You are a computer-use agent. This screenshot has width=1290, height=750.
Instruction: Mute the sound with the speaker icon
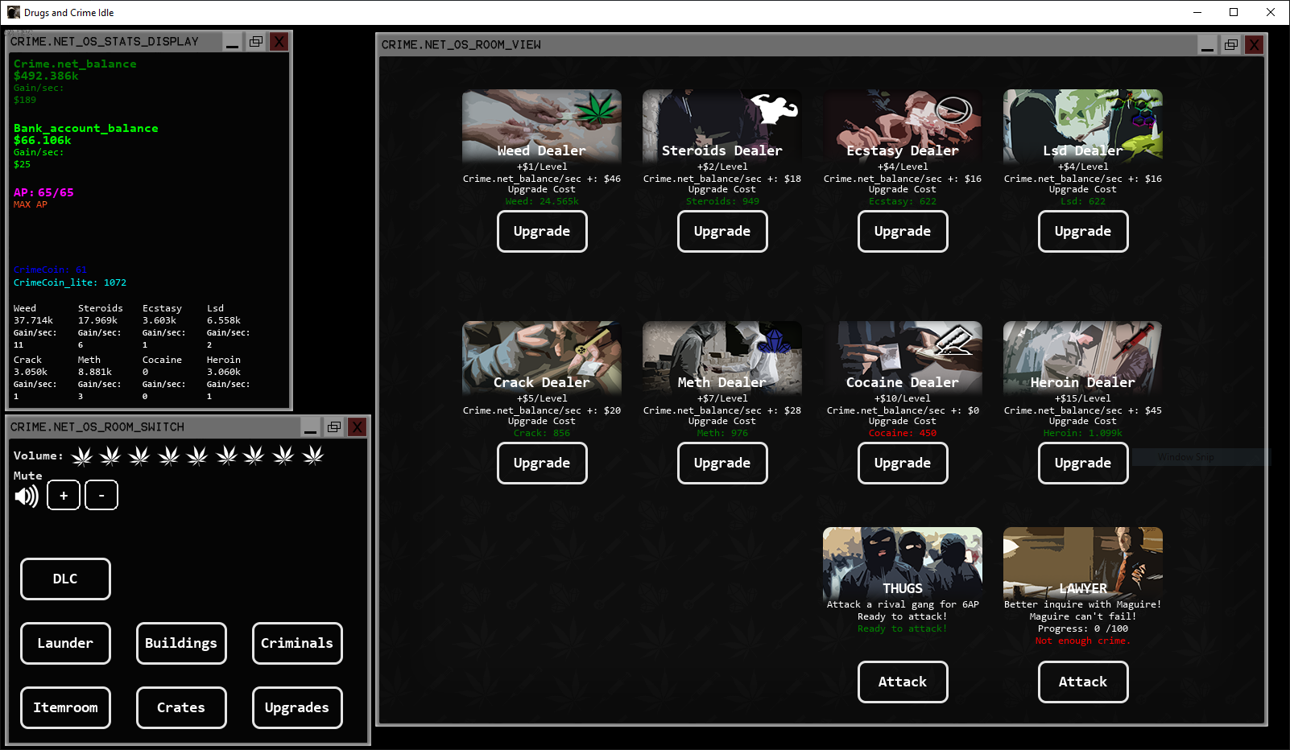(x=27, y=496)
